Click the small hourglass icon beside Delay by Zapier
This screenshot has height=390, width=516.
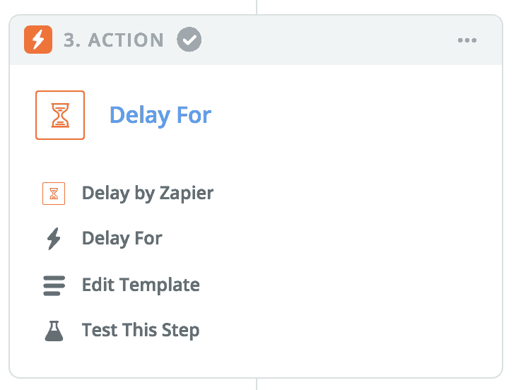pos(54,194)
